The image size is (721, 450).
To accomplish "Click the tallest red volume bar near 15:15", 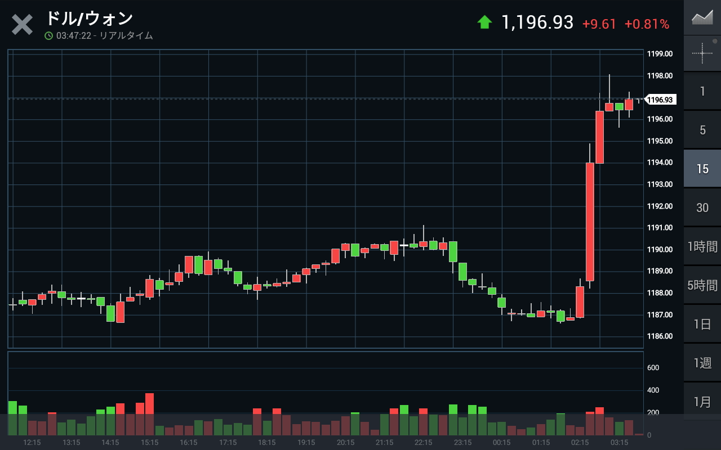I will (x=149, y=414).
